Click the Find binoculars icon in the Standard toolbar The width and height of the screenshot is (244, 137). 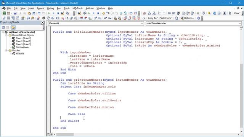click(34, 13)
